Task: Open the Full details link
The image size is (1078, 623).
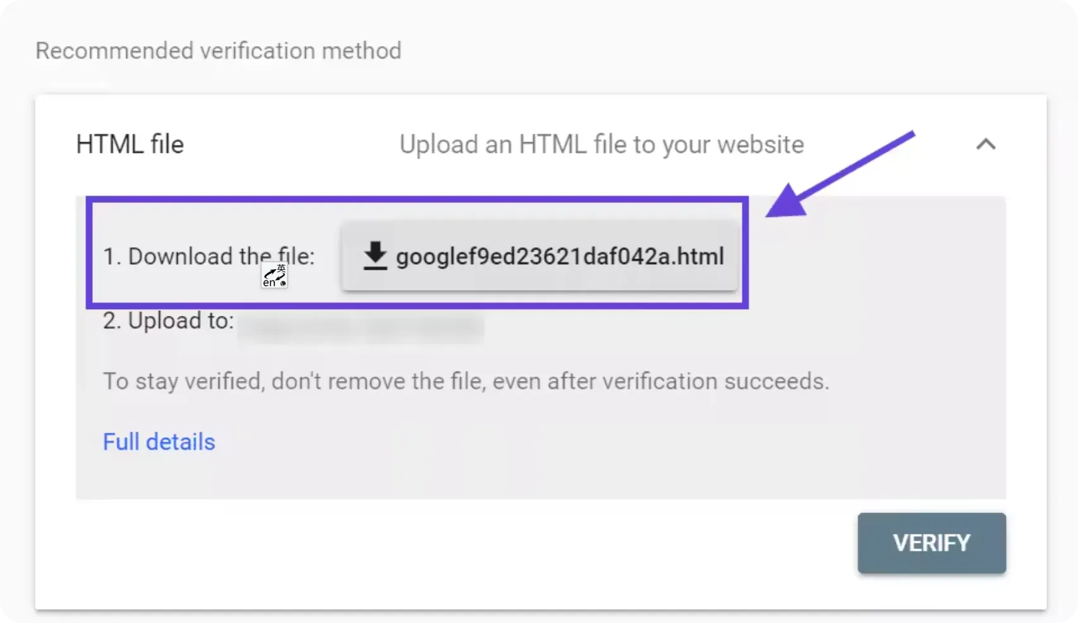Action: (x=159, y=442)
